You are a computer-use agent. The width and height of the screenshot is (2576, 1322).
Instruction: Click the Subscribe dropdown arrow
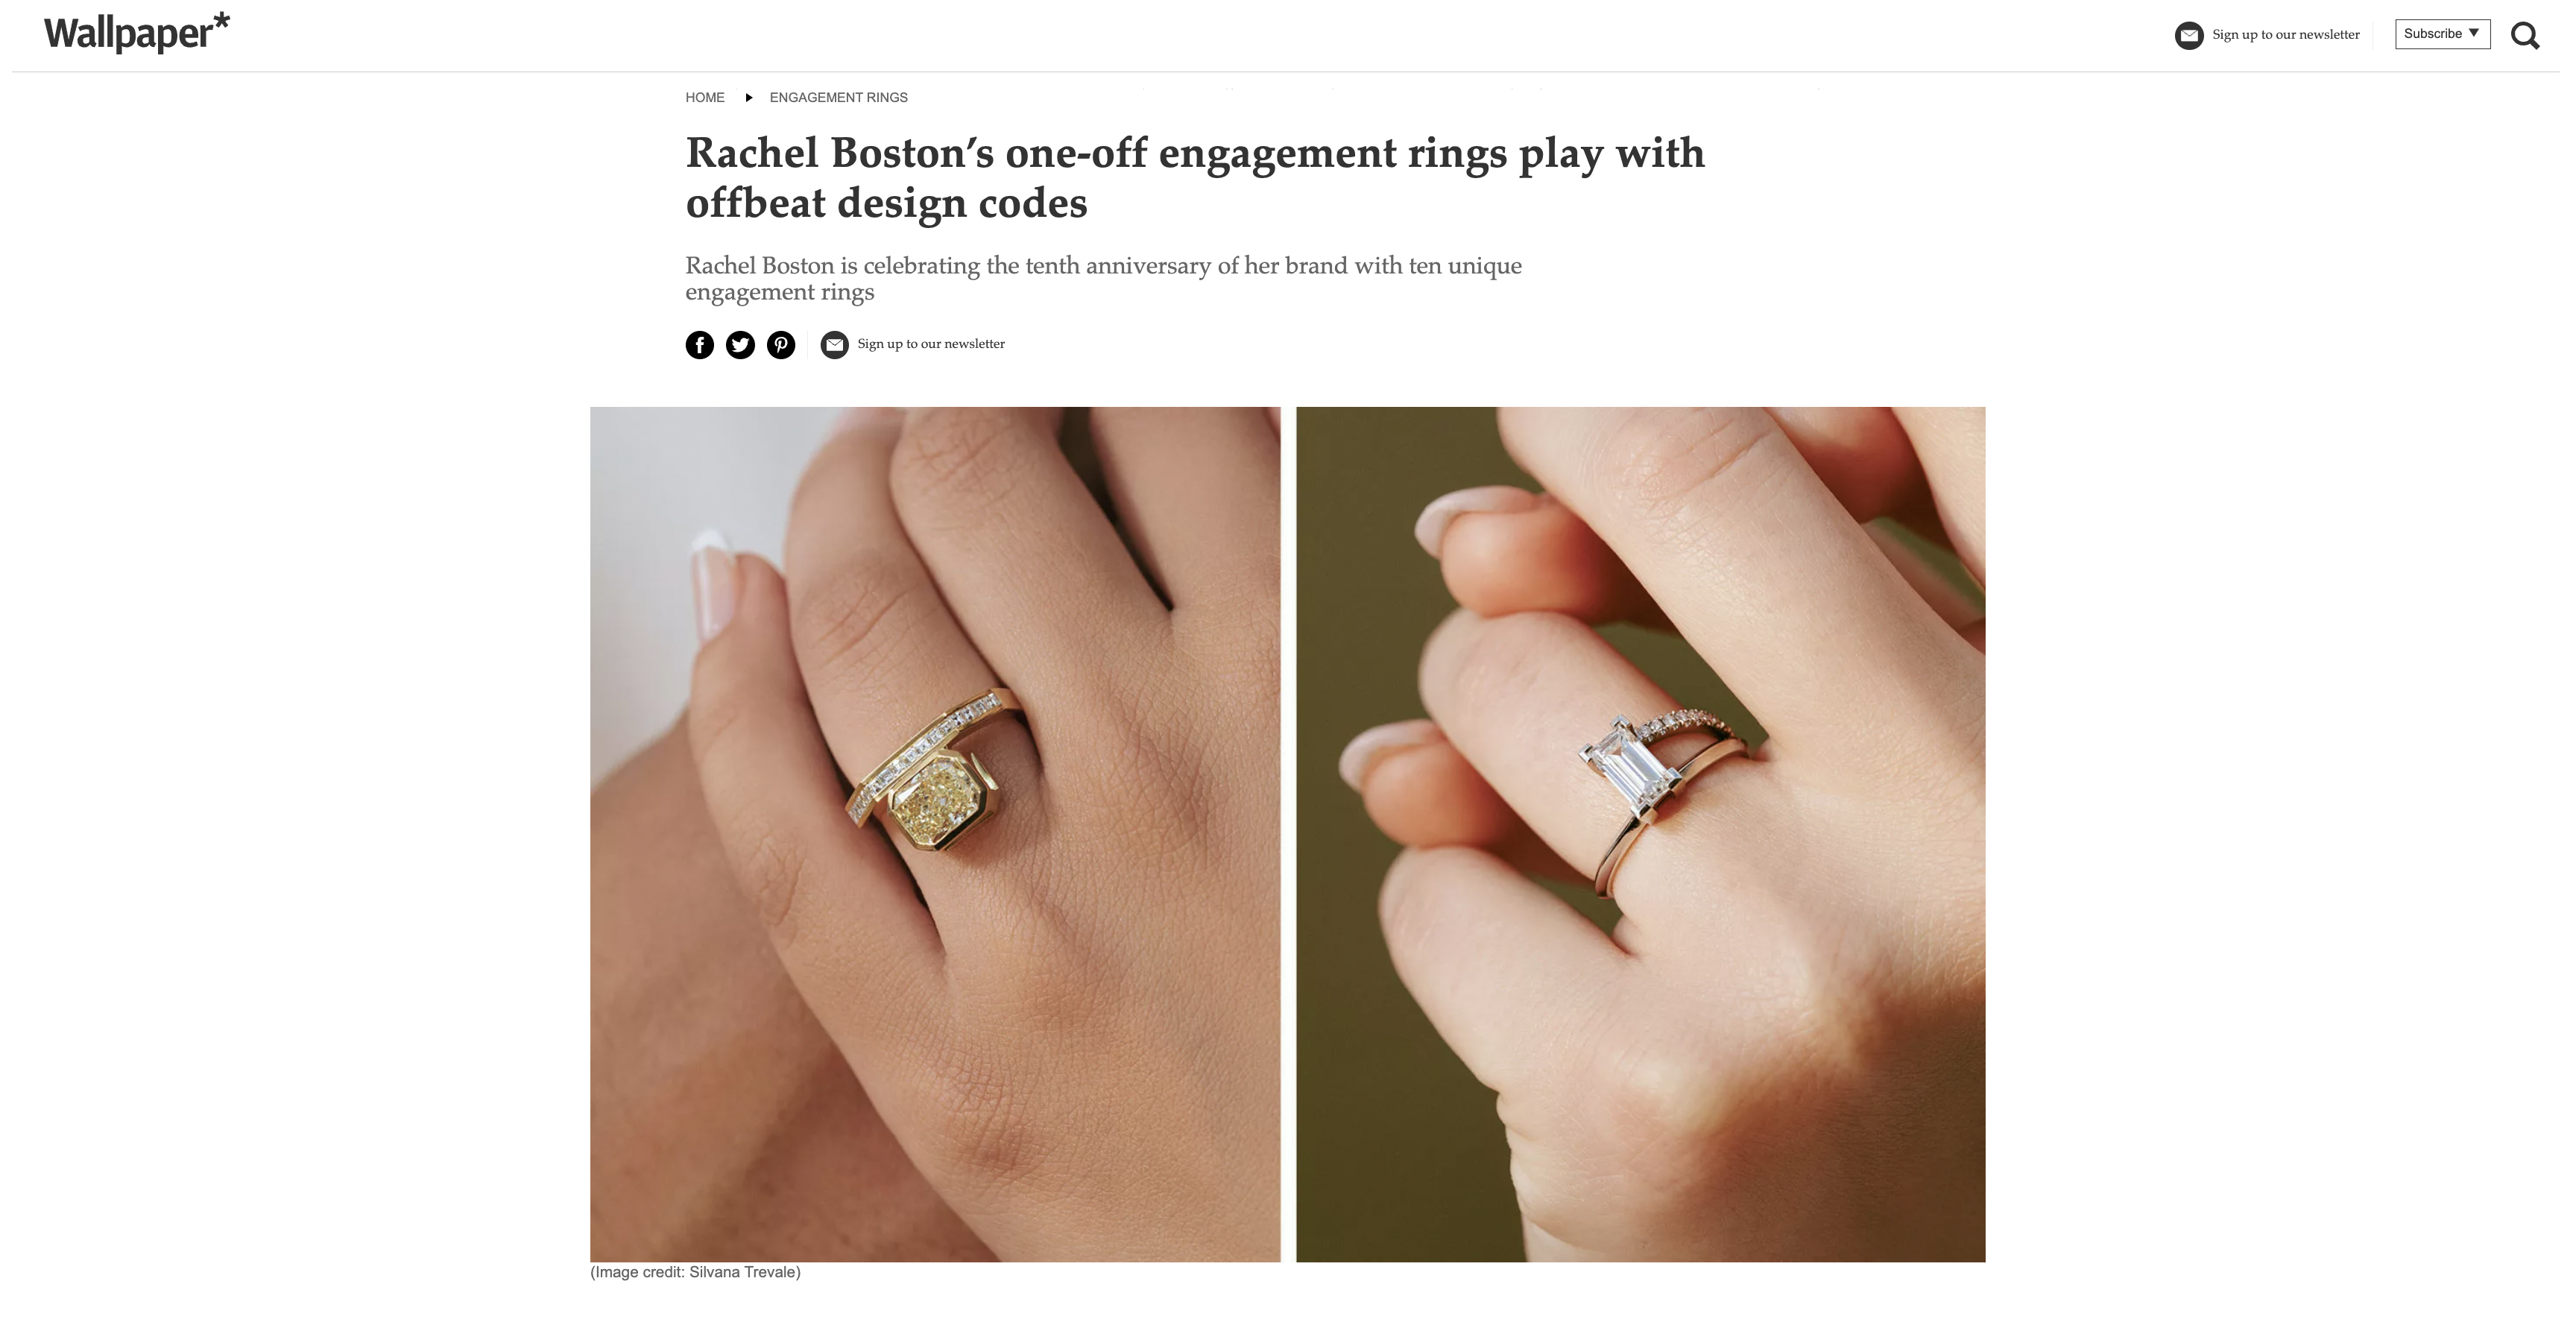click(x=2473, y=33)
